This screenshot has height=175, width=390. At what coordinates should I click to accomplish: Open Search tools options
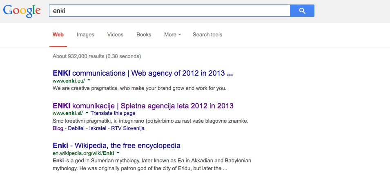tap(207, 35)
